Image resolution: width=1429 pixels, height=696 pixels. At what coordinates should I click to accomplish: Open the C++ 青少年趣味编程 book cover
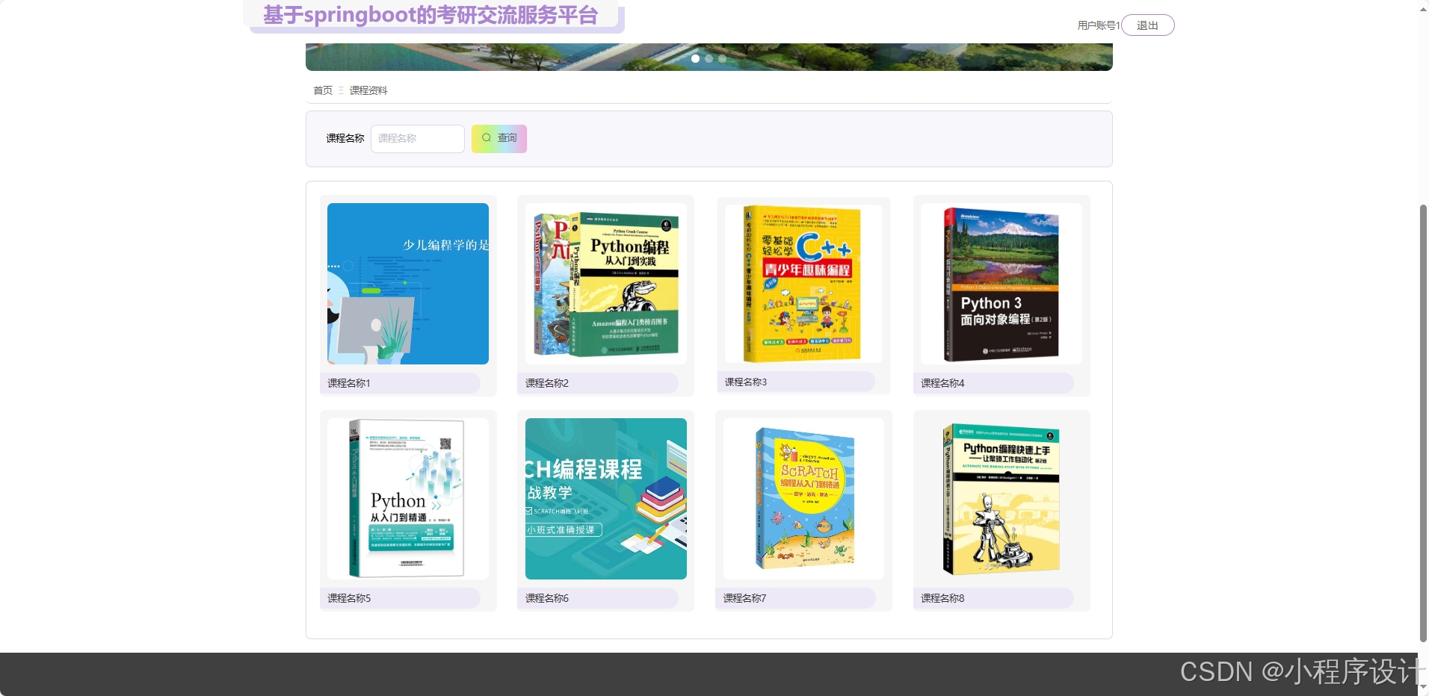[803, 284]
